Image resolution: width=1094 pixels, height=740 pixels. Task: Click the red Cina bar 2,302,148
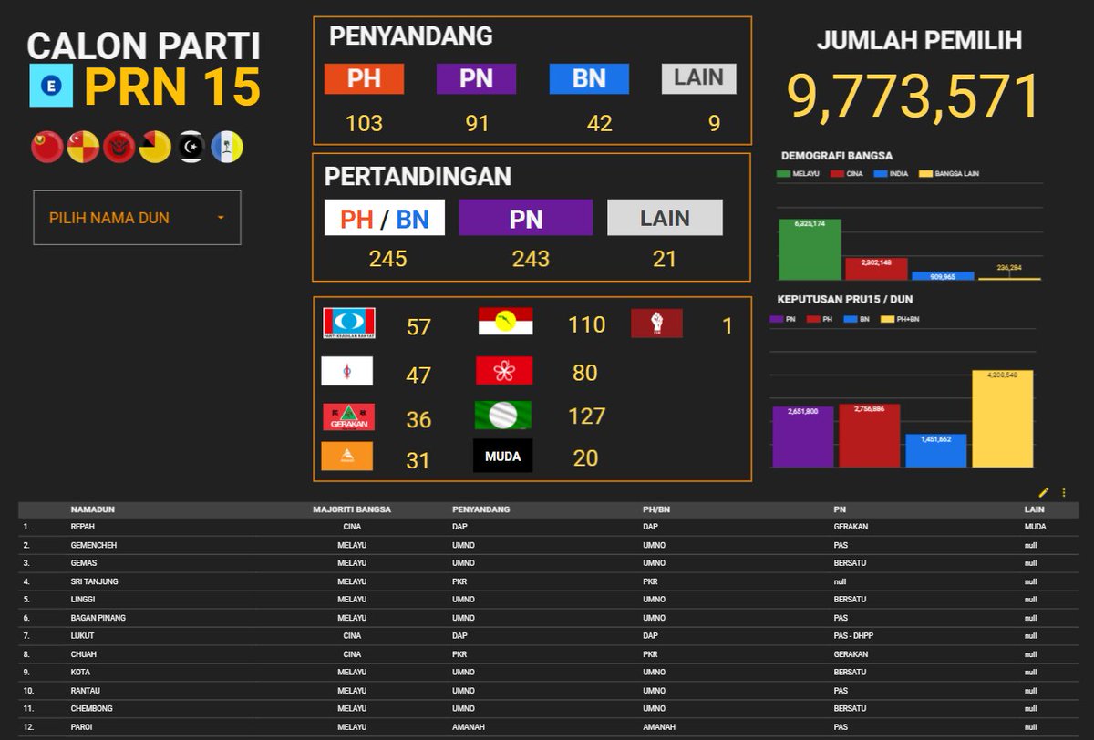(876, 269)
